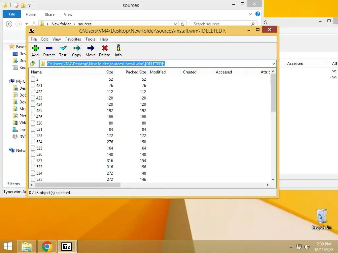This screenshot has width=338, height=253.
Task: Click Explorer's Up folder arrow
Action: (x=34, y=24)
